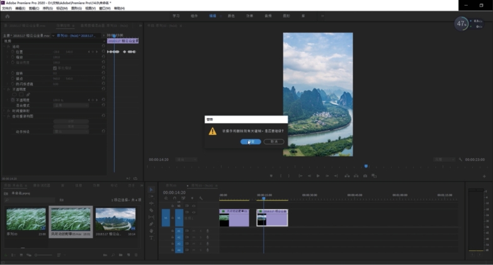Image resolution: width=493 pixels, height=265 pixels.
Task: Click the Home icon
Action: [7, 16]
